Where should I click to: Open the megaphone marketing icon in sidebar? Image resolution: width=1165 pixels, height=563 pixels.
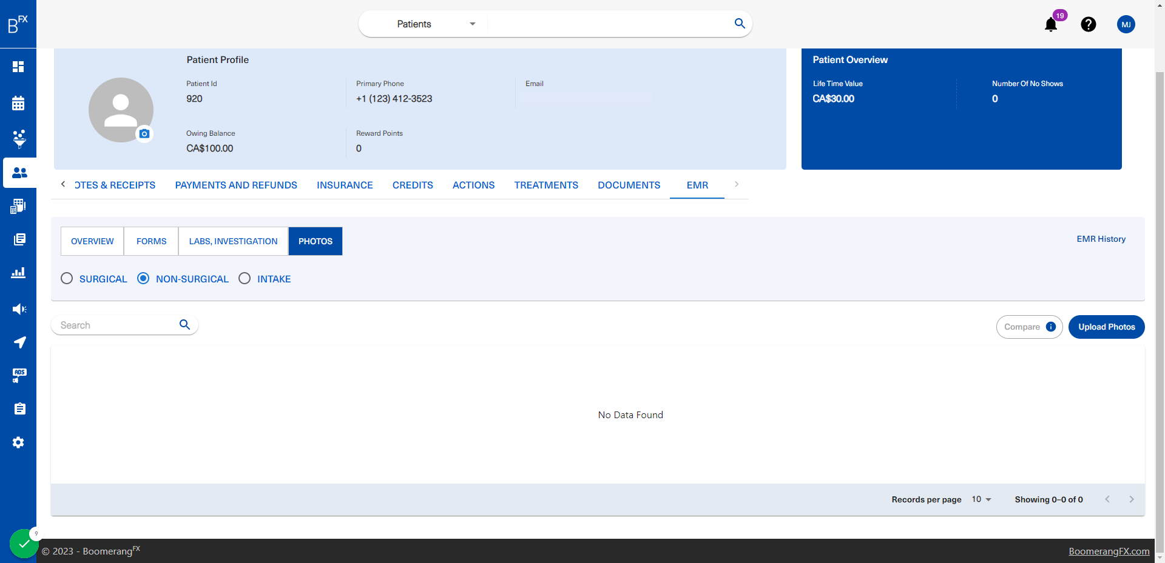coord(19,309)
